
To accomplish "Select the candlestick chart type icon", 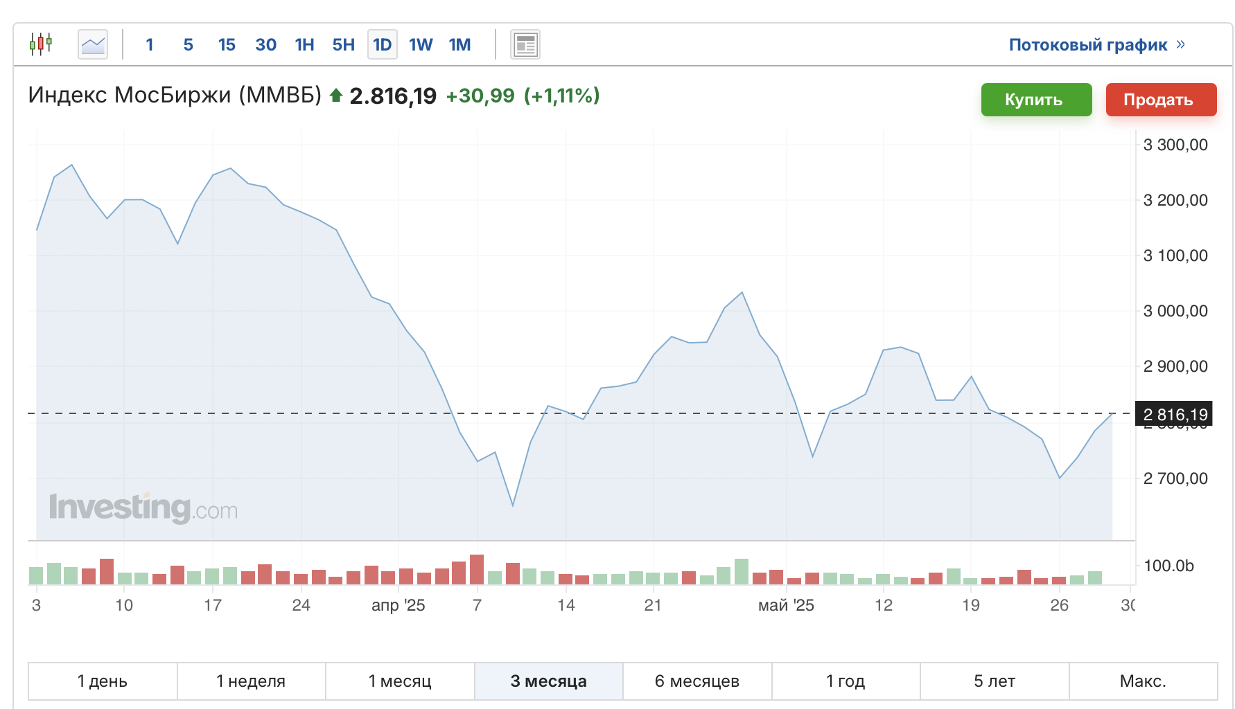I will pyautogui.click(x=41, y=44).
